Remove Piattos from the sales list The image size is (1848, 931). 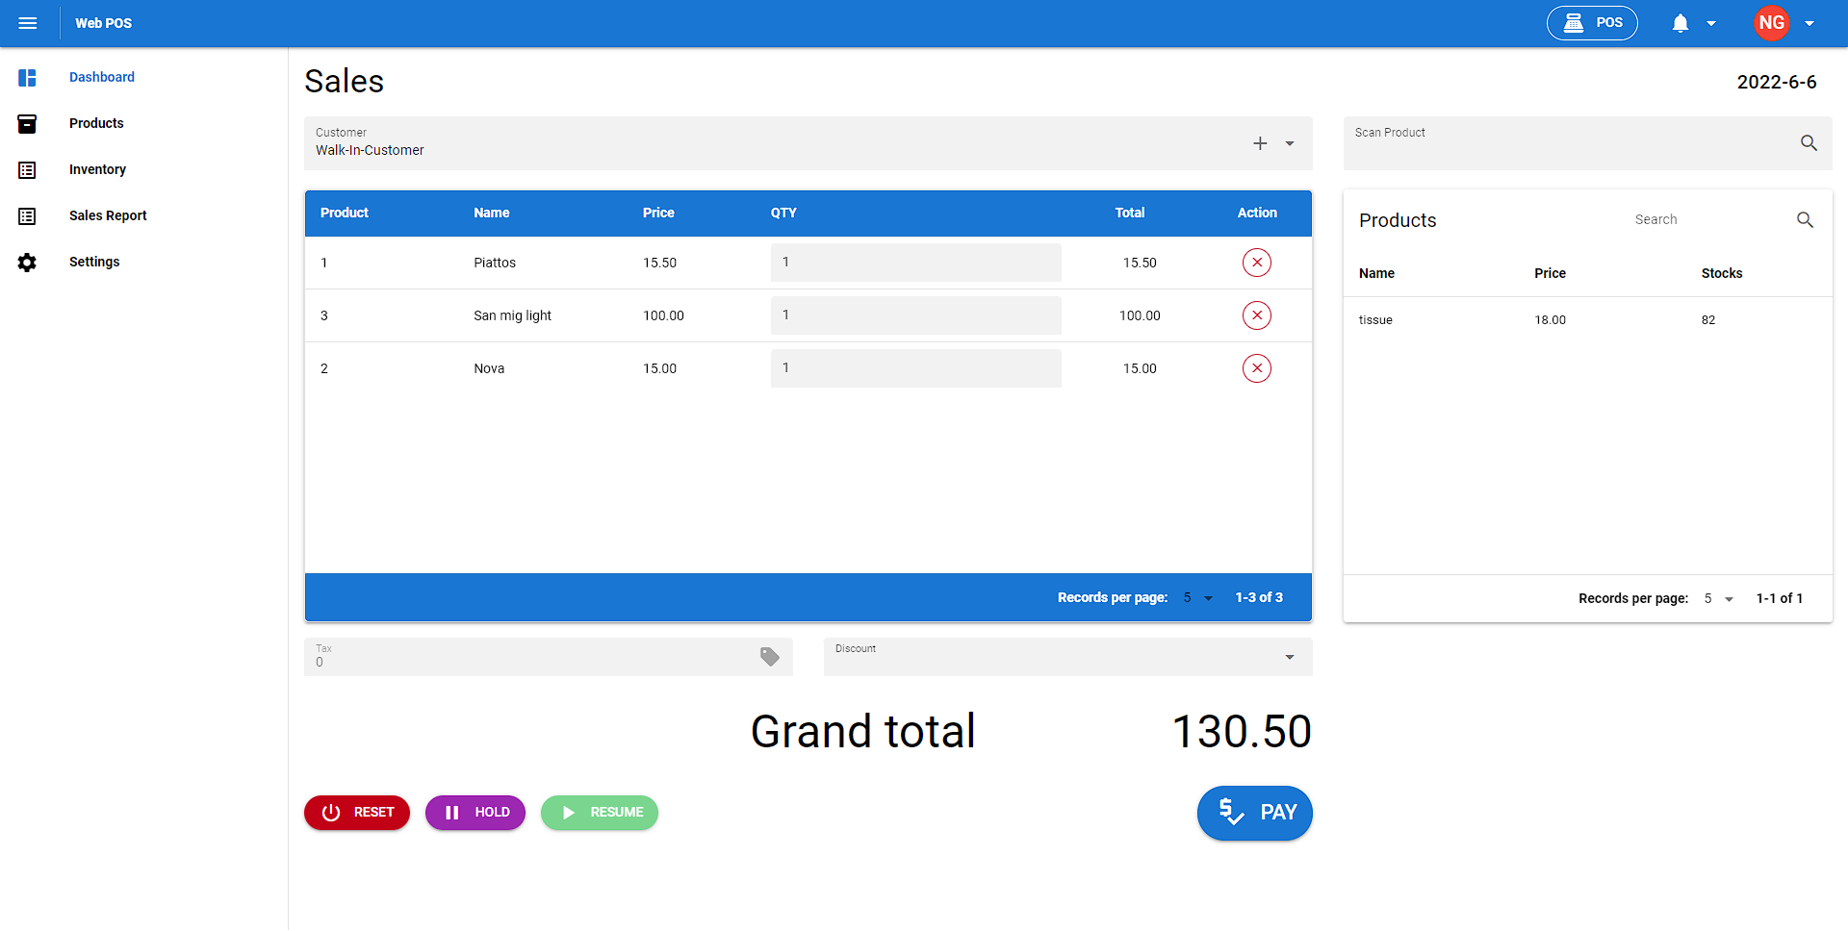(1256, 263)
